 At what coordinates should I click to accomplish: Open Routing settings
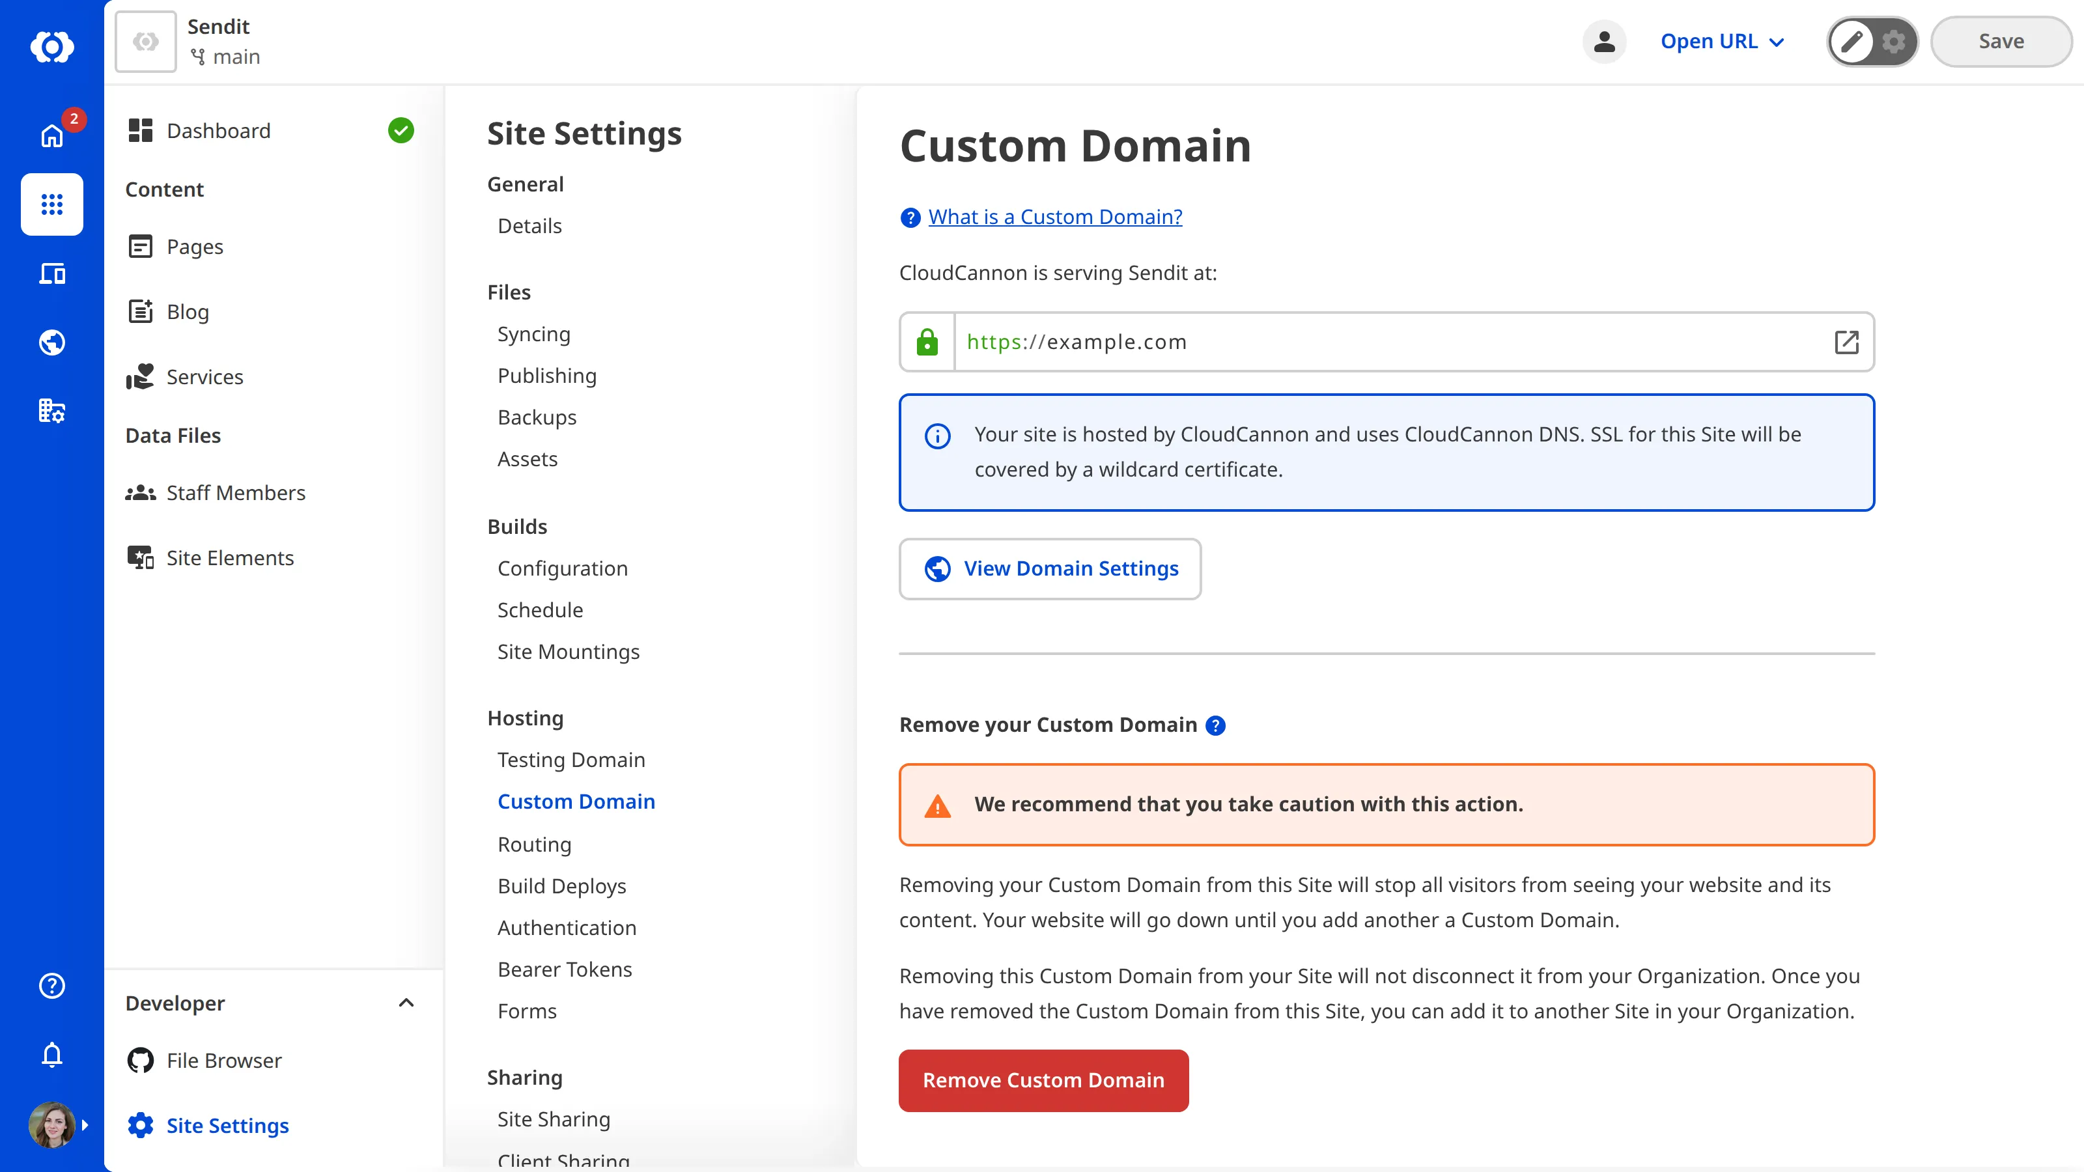534,844
